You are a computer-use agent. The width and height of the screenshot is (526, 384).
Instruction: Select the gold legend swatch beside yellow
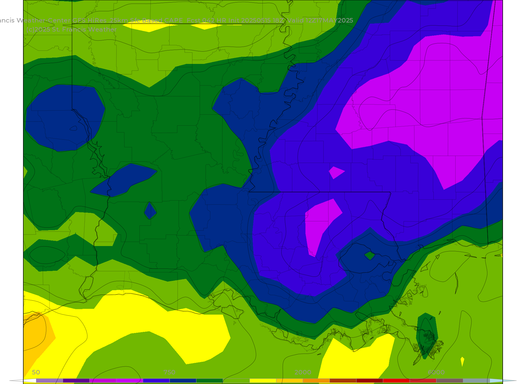[x=290, y=381]
